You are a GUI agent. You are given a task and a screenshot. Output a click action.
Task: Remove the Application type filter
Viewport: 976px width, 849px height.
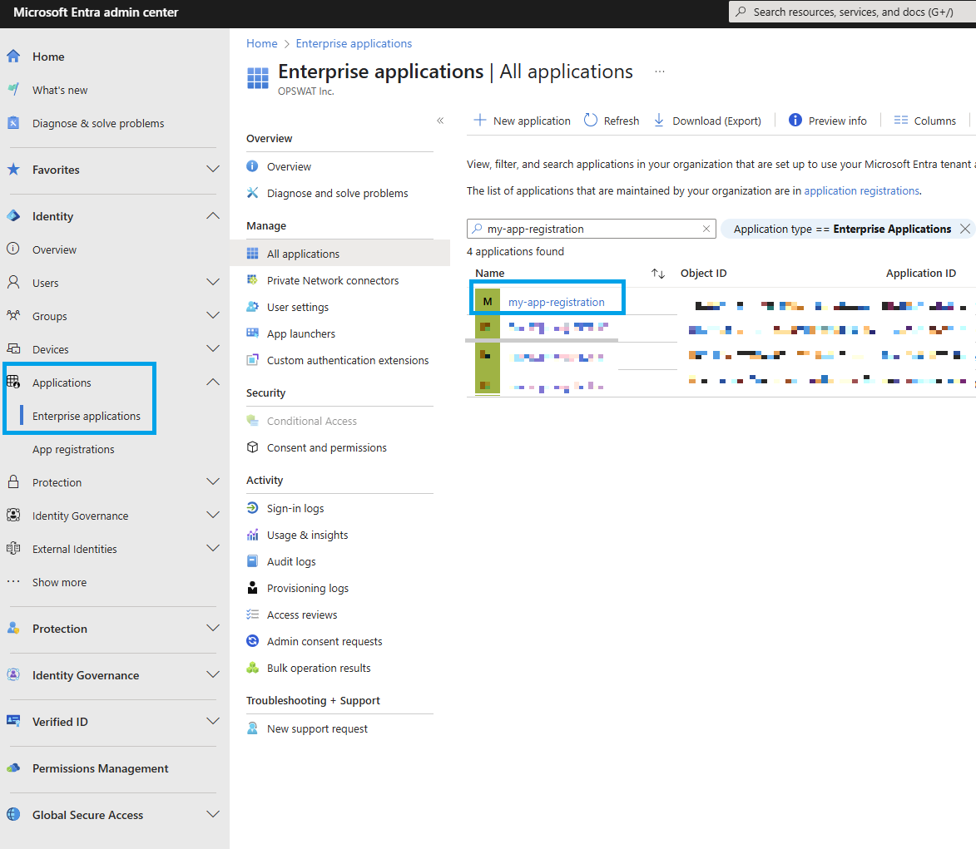point(965,229)
